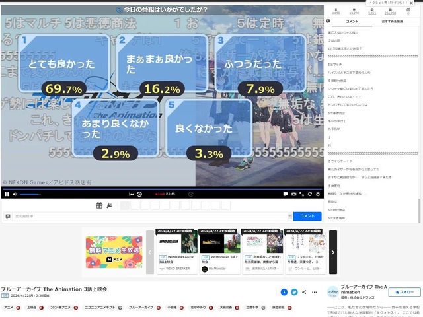This screenshot has height=317, width=423.
Task: Open the player settings gear
Action: click(318, 194)
